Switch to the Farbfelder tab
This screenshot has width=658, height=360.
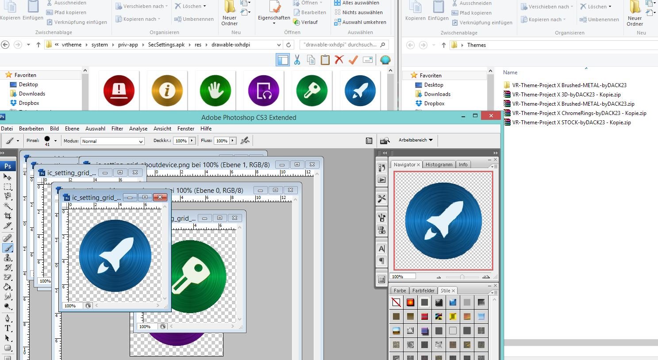point(423,291)
